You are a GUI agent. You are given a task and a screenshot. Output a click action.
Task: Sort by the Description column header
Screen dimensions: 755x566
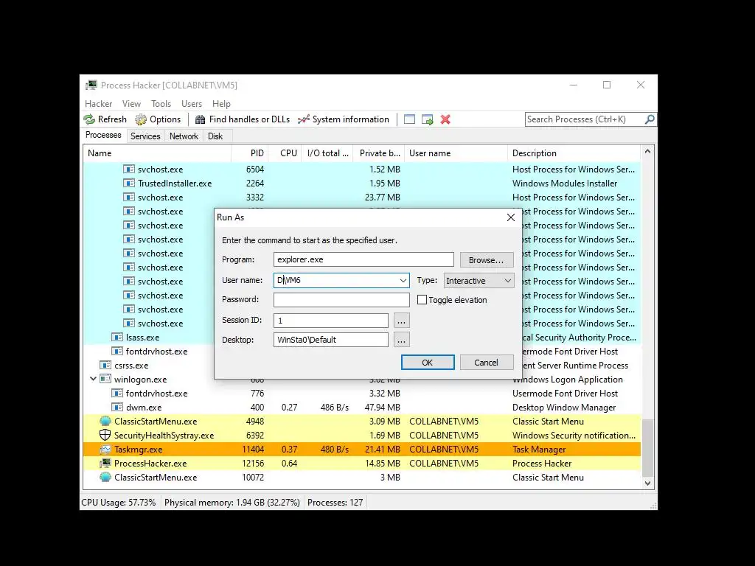point(574,153)
